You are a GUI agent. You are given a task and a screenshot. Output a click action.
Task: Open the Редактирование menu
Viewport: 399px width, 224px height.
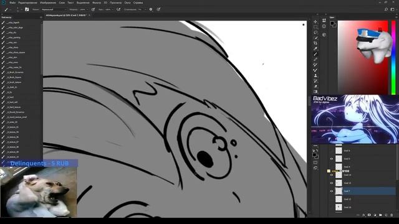point(27,2)
